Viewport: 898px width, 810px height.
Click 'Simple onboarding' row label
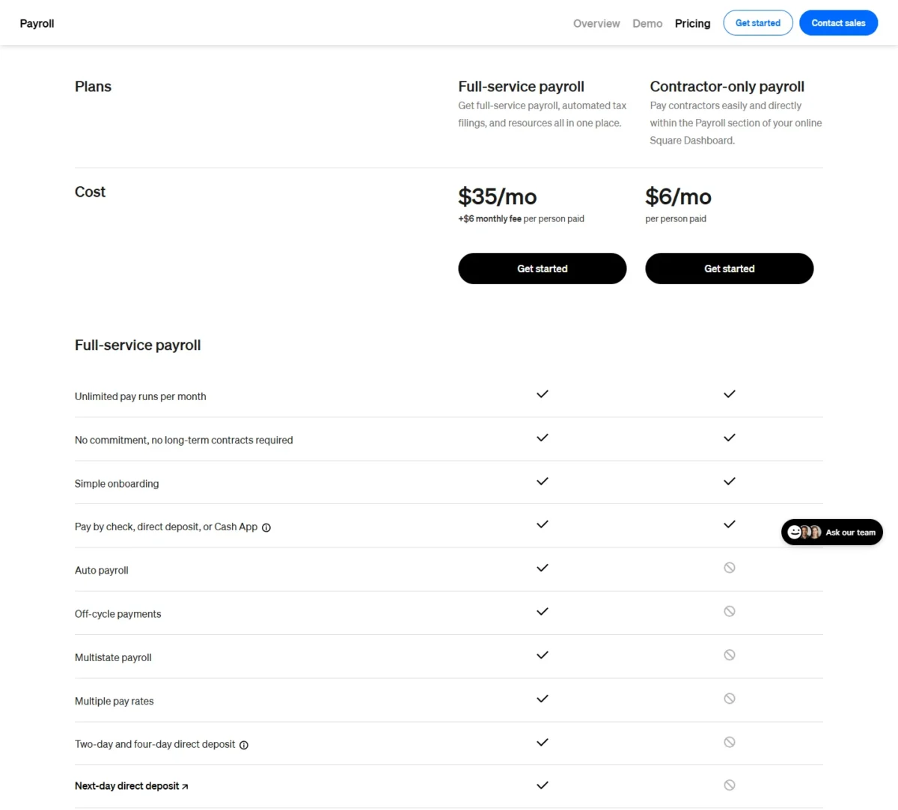(117, 484)
